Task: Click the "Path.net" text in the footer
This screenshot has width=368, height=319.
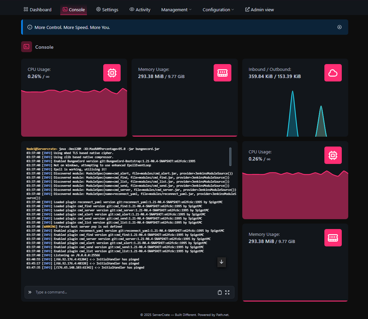Action: coord(222,315)
